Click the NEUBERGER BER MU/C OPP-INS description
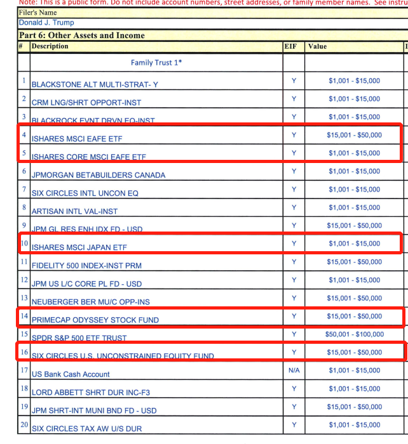The image size is (408, 444). 91,301
